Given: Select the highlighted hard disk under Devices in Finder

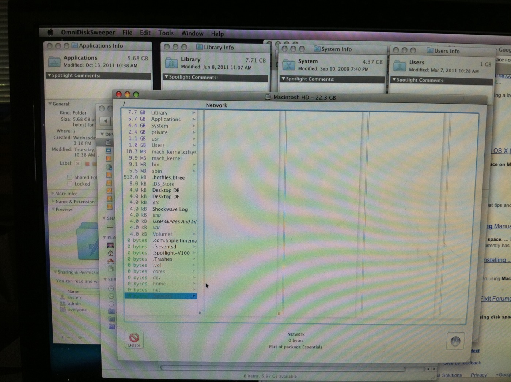Looking at the screenshot, I should (x=109, y=142).
